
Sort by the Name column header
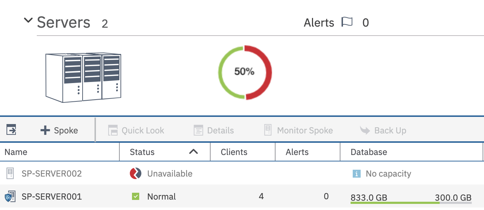point(60,152)
